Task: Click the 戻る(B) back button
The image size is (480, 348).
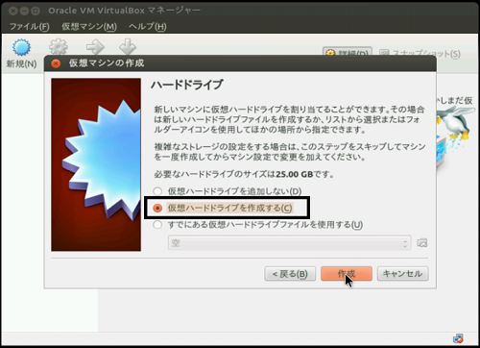Action: tap(290, 274)
